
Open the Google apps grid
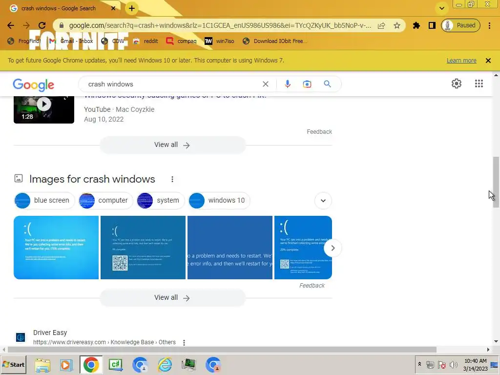(479, 83)
